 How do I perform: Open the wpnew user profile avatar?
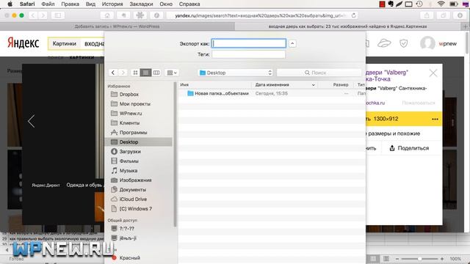pyautogui.click(x=427, y=43)
